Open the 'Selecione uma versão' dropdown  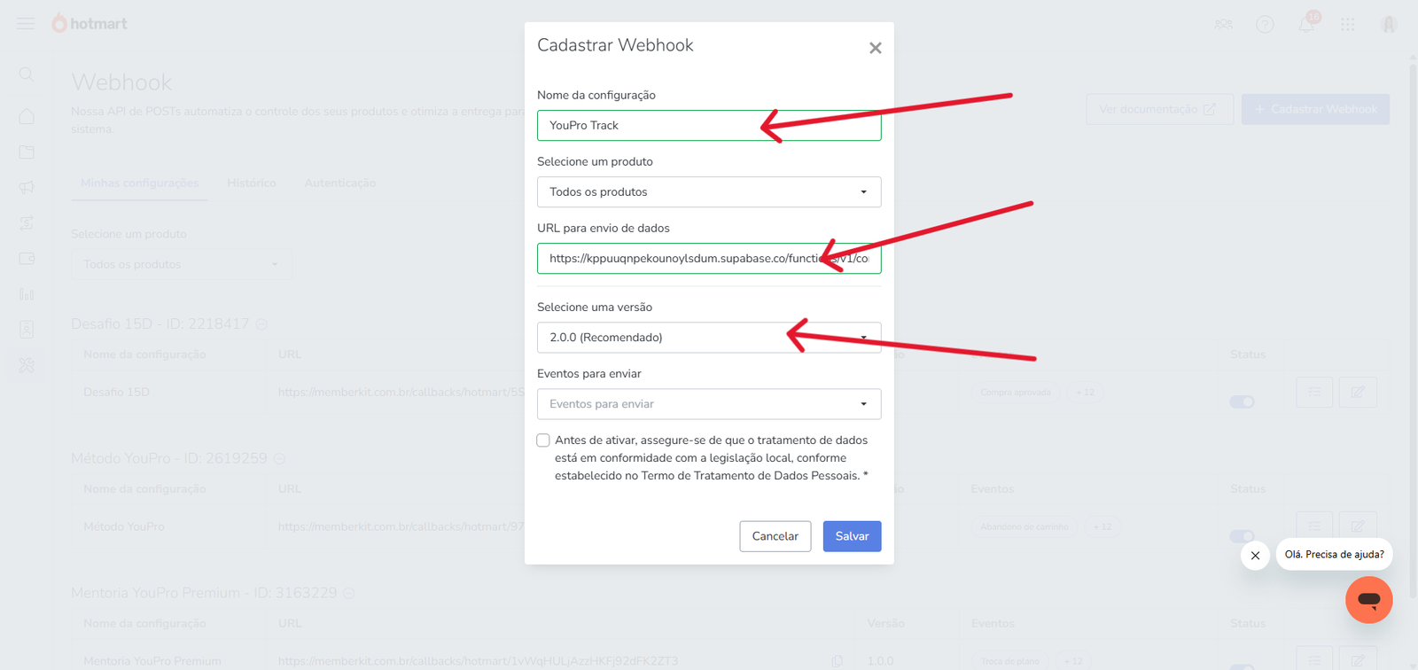[x=709, y=338]
